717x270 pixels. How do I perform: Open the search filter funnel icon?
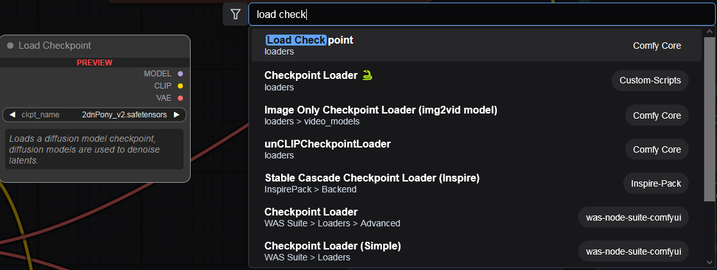[235, 15]
